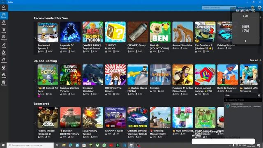263x148 pixels.
Task: Open the Robux balance icon
Action: 252,7
